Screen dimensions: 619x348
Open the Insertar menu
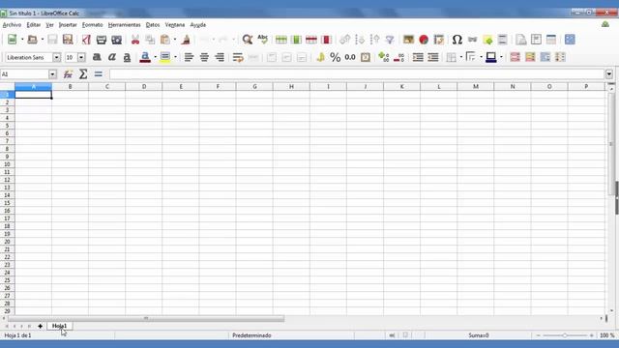pos(68,25)
